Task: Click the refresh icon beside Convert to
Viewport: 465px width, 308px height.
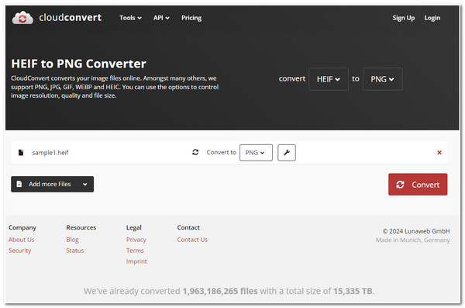Action: [x=195, y=152]
